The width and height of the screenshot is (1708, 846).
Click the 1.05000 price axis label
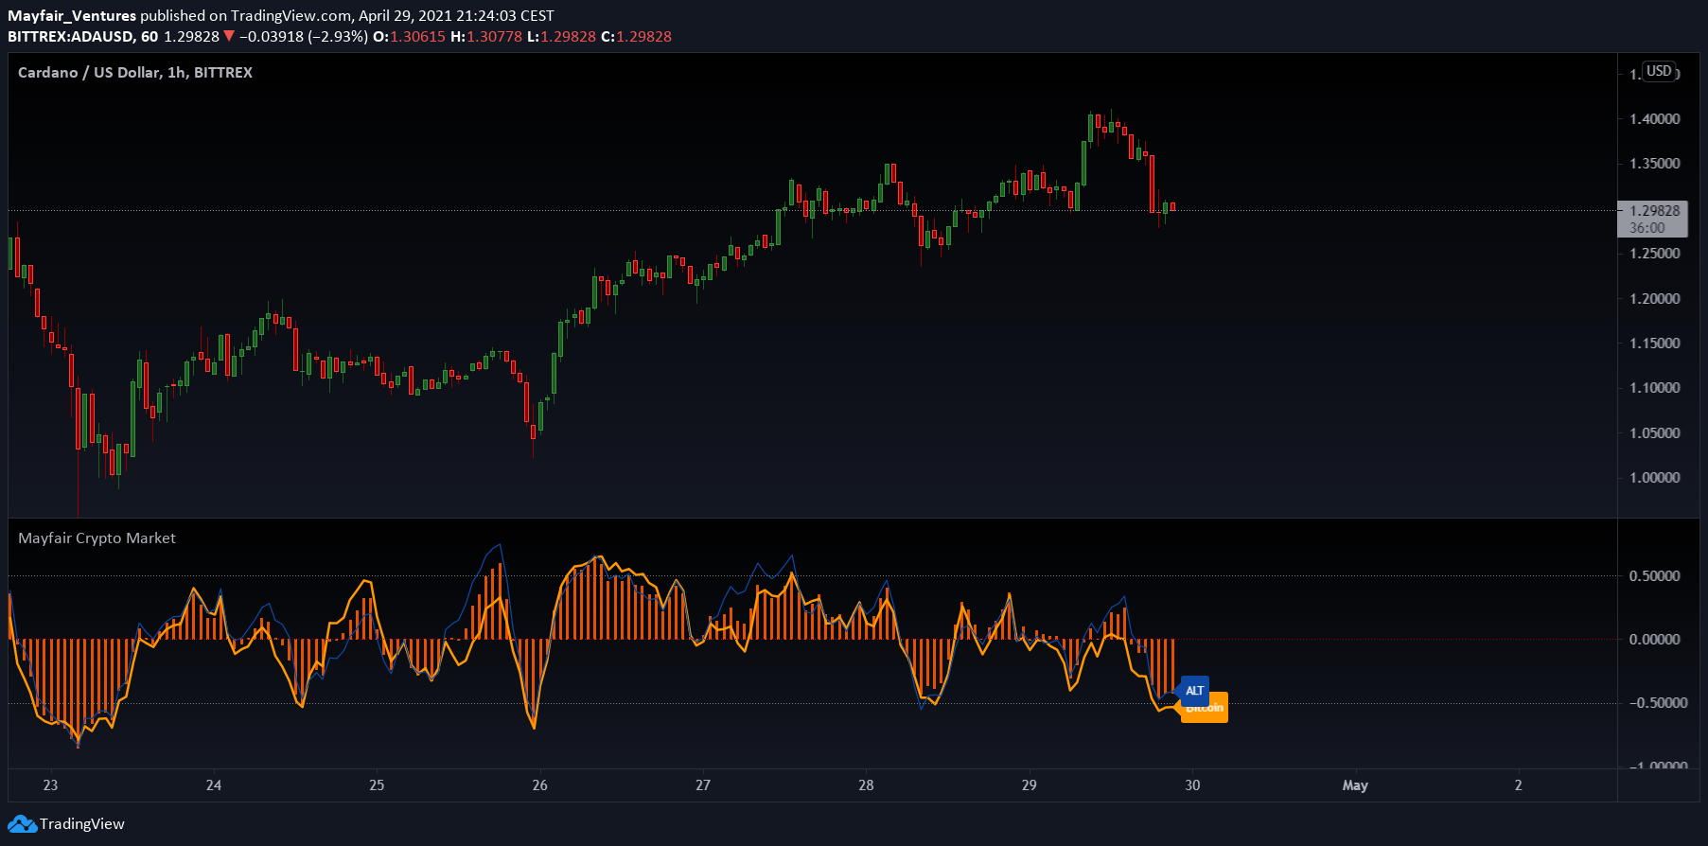point(1655,433)
